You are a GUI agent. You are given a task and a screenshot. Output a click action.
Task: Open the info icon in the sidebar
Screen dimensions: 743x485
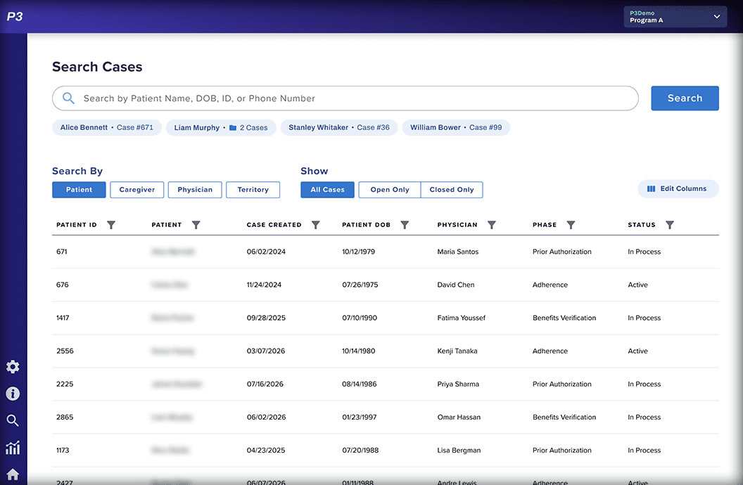[x=13, y=394]
